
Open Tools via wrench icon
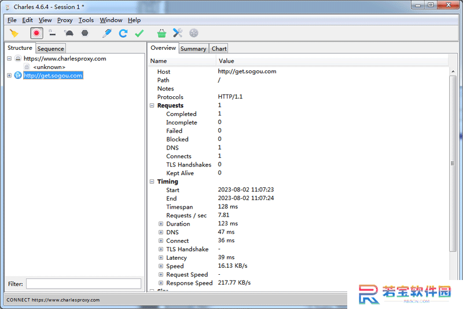click(178, 33)
